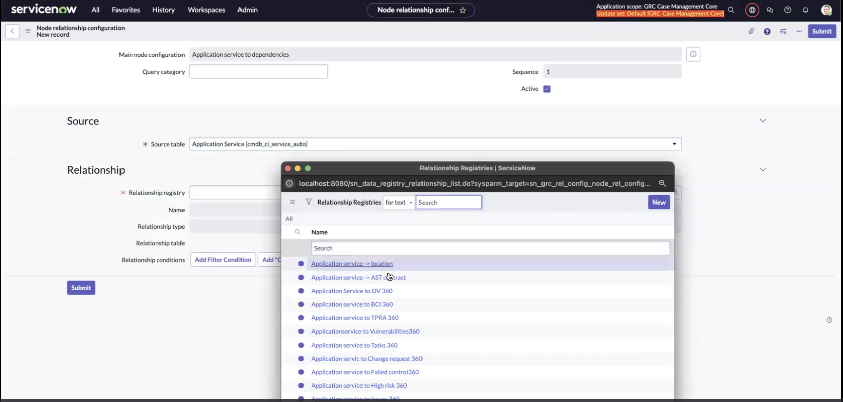Open the All menu
843x402 pixels.
pos(95,10)
